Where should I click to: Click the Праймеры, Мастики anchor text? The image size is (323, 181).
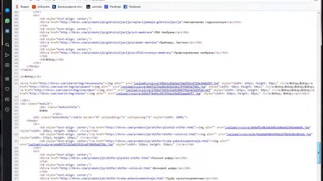click(x=174, y=42)
